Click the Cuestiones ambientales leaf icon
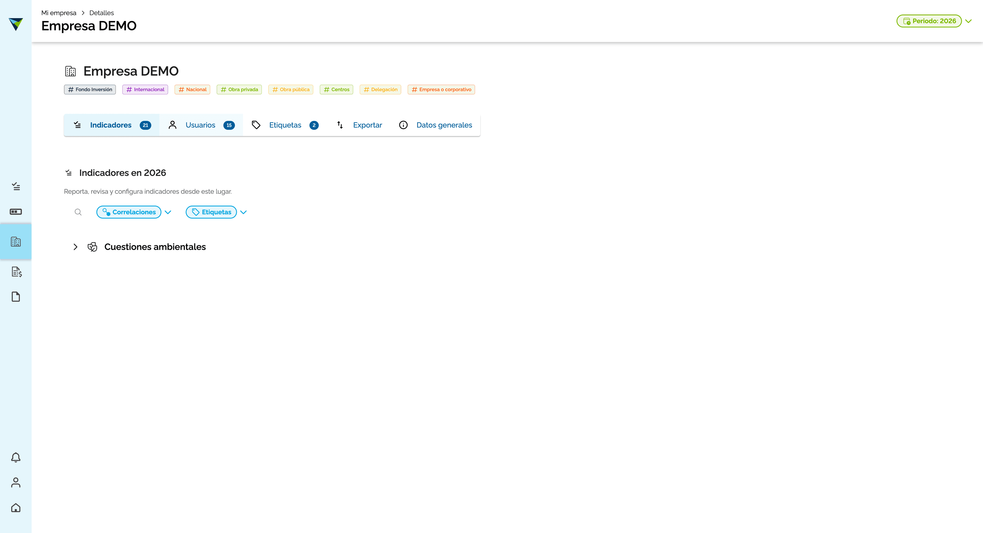983x533 pixels. (92, 247)
